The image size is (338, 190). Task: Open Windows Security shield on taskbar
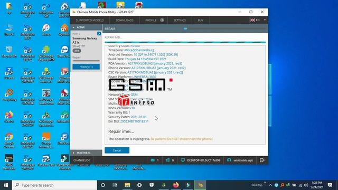152,185
